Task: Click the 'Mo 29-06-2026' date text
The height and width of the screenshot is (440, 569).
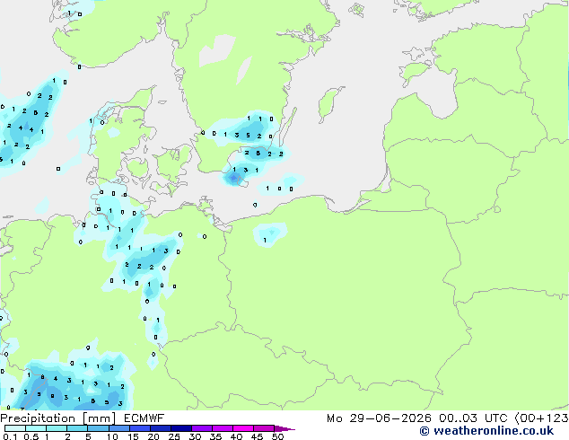Action: 379,418
